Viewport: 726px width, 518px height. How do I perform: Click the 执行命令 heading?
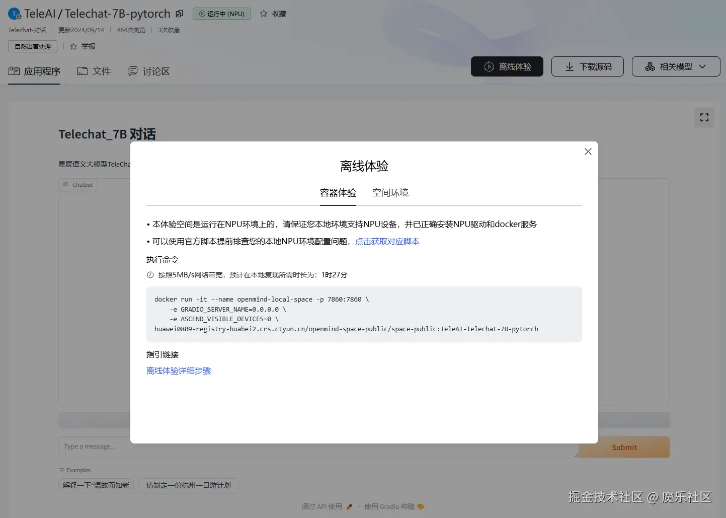pos(163,259)
